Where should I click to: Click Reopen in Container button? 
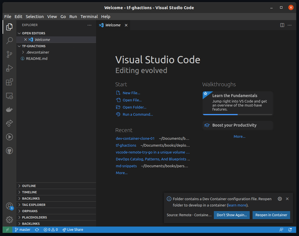tap(271, 215)
